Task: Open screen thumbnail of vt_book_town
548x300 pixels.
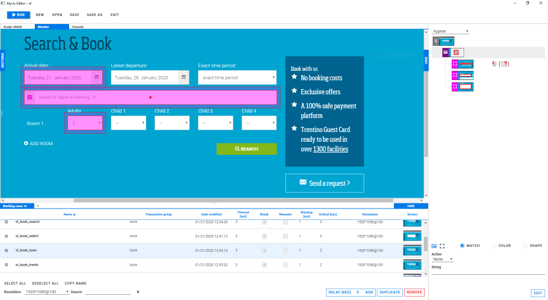Action: (412, 250)
